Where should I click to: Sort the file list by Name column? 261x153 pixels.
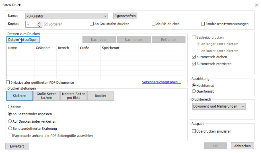point(20,48)
